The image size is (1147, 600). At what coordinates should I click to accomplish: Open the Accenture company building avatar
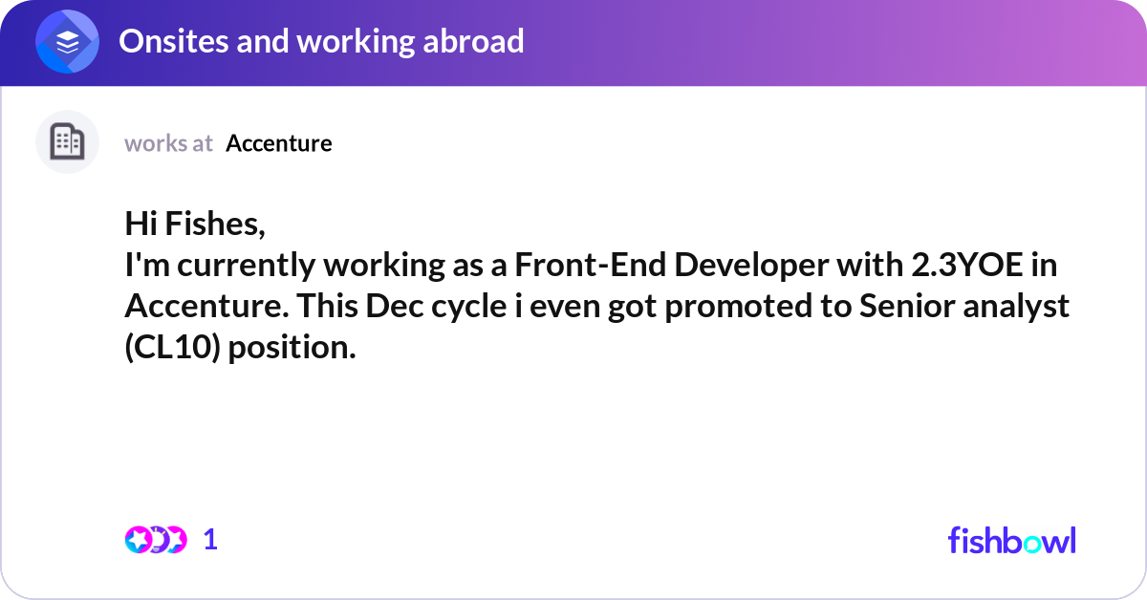[x=68, y=142]
